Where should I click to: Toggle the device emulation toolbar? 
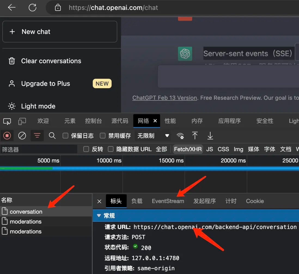coord(22,121)
